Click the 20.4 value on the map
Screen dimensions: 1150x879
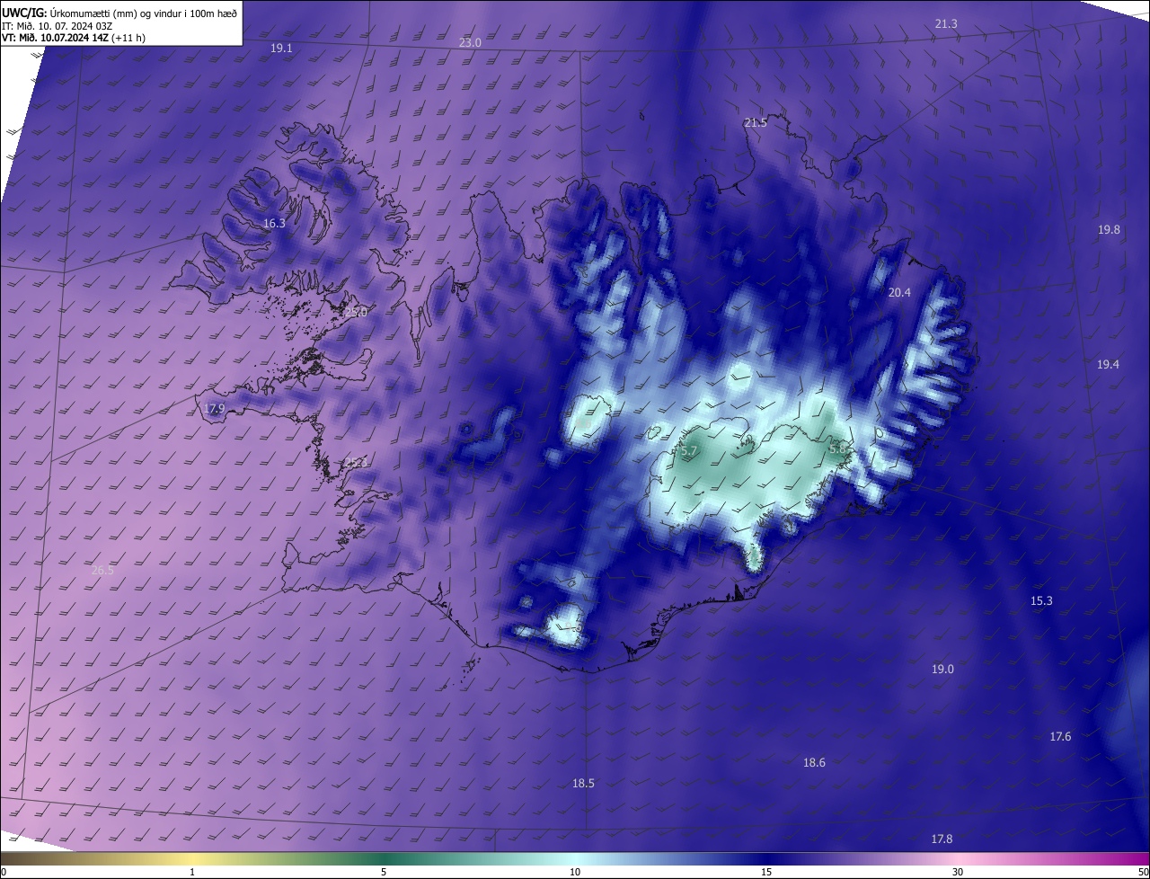coord(899,292)
